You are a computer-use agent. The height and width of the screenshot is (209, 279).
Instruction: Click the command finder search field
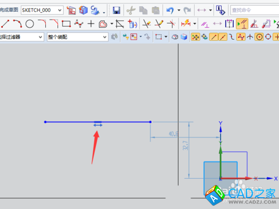[255, 10]
